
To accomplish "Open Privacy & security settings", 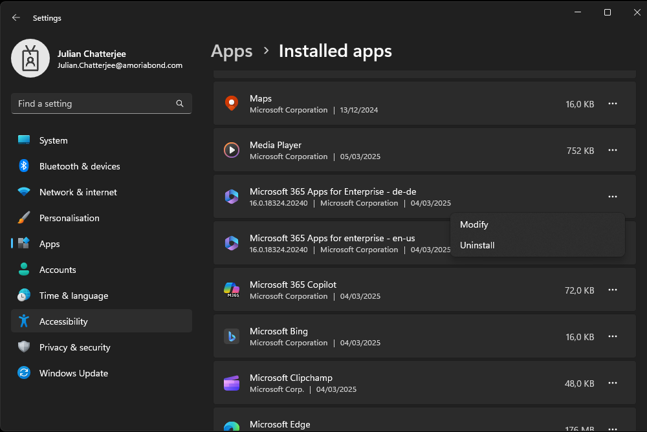I will [102, 347].
